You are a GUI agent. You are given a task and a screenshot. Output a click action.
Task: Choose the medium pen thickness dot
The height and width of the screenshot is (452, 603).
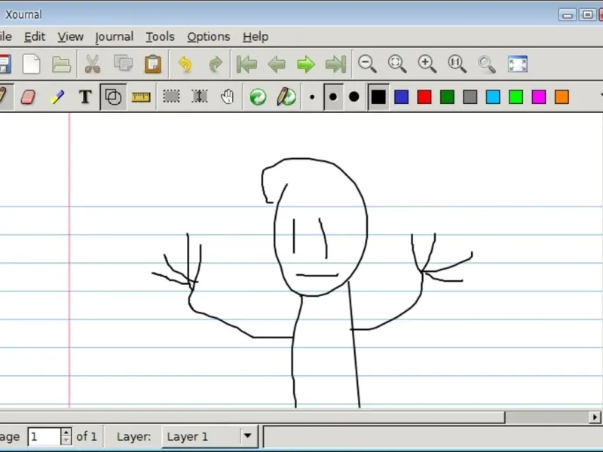pos(333,97)
